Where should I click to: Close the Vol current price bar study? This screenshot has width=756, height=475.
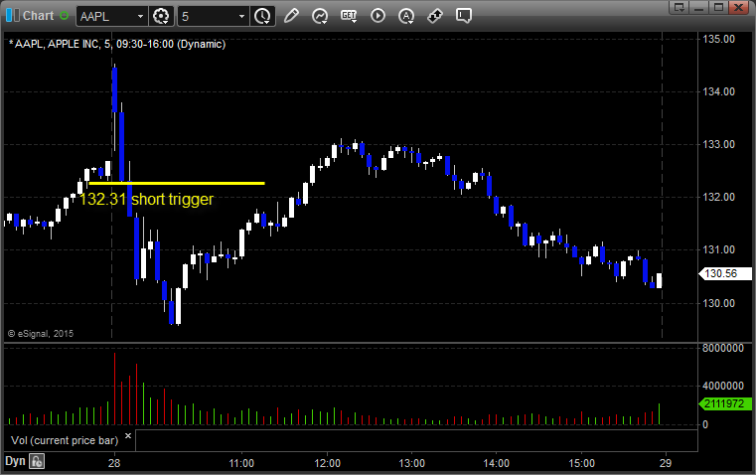pyautogui.click(x=128, y=436)
